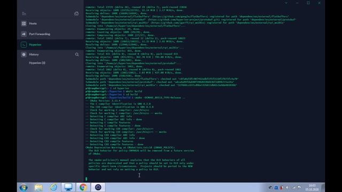The height and width of the screenshot is (192, 342).
Task: Click the Port Forwarding arrow icon
Action: click(24, 34)
